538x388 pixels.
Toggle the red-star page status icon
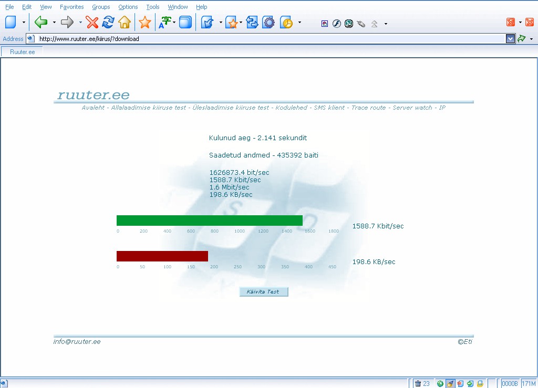click(460, 384)
